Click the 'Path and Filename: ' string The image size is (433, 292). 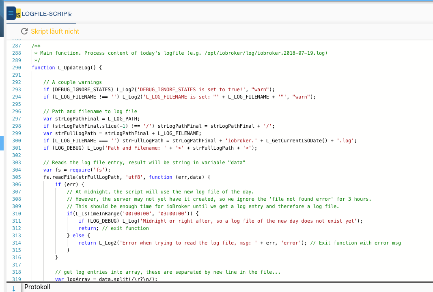(136, 148)
